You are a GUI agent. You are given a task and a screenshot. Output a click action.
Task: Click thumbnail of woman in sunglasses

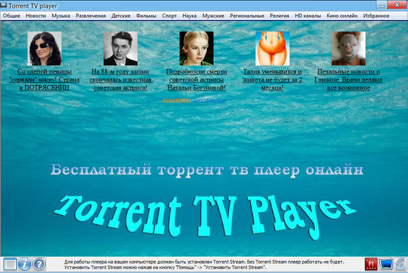(x=45, y=49)
